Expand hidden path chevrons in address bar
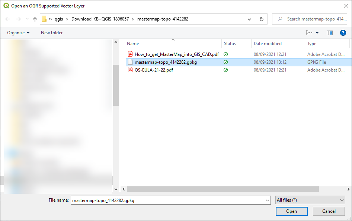 coord(50,19)
